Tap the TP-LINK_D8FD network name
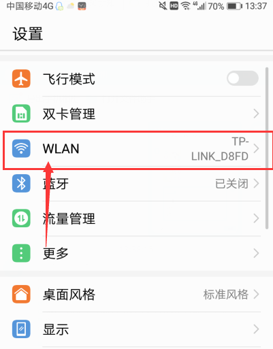The image size is (273, 349). (220, 149)
